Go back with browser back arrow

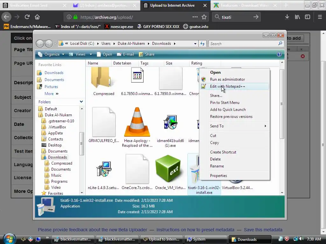pyautogui.click(x=6, y=17)
